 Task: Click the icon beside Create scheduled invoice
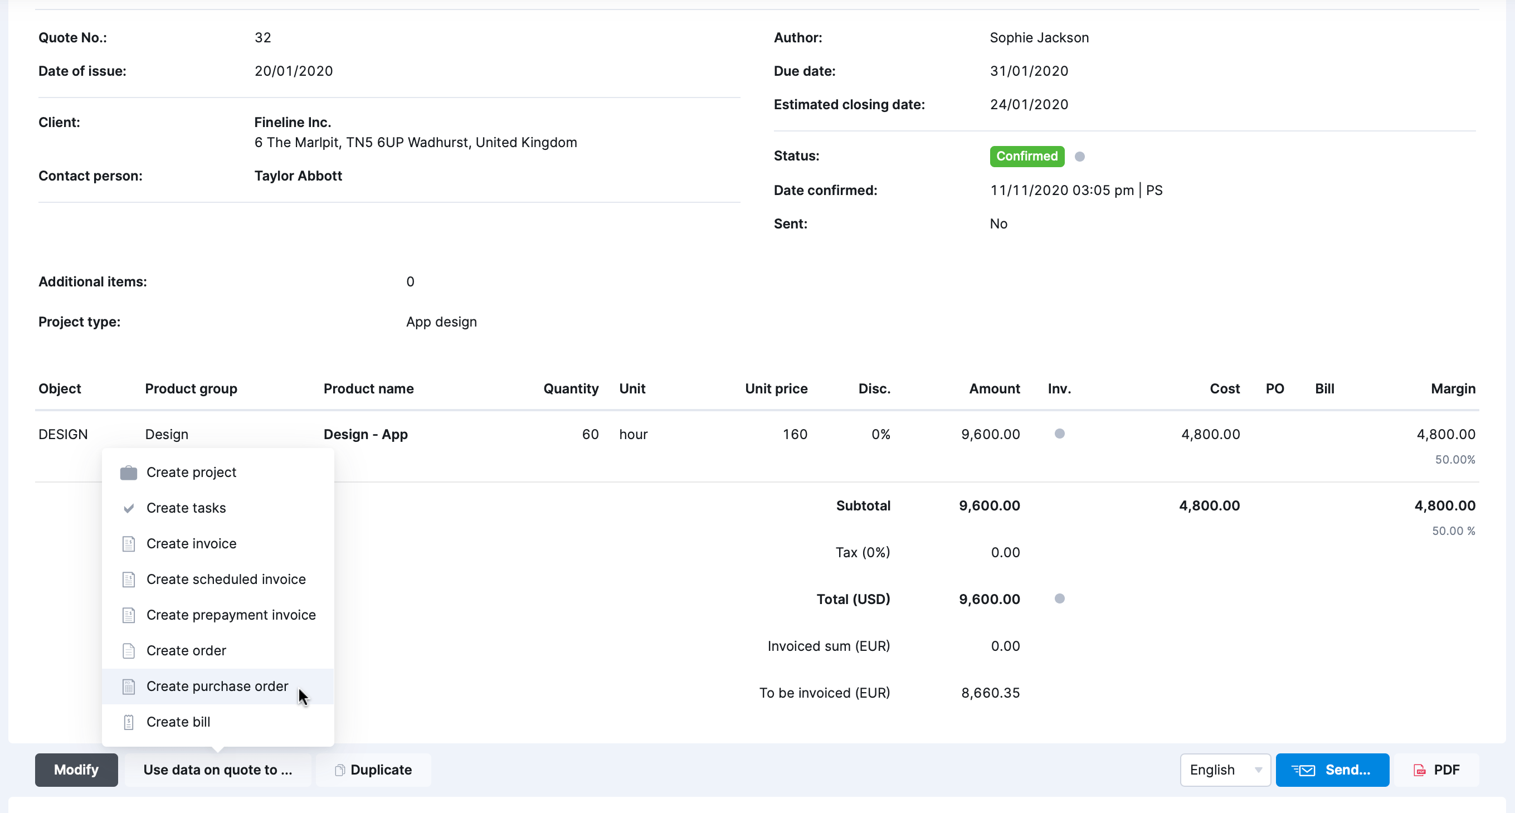click(x=129, y=579)
